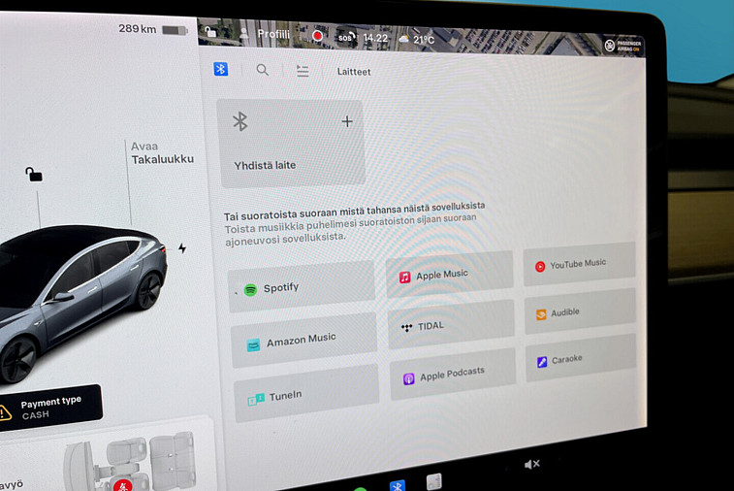734x491 pixels.
Task: Open media search magnifier icon
Action: click(x=262, y=70)
